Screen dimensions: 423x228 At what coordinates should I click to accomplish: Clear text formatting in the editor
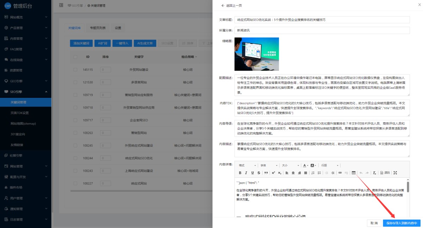(375, 173)
